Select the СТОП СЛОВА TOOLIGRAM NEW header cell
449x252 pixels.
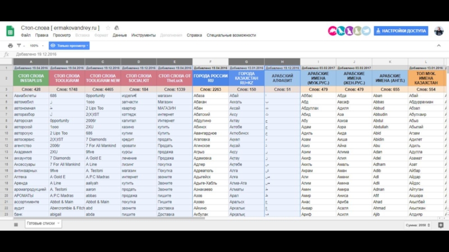103,78
